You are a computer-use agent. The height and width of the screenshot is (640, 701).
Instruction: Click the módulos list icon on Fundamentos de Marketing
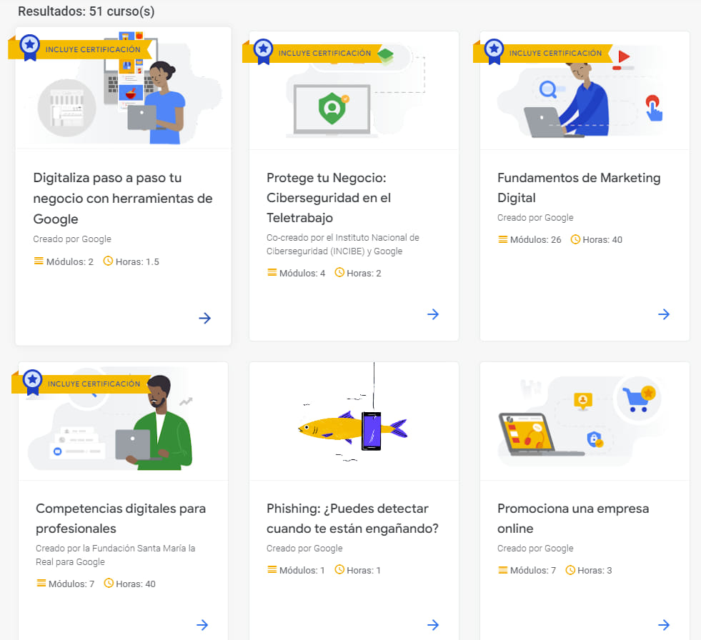pos(502,239)
